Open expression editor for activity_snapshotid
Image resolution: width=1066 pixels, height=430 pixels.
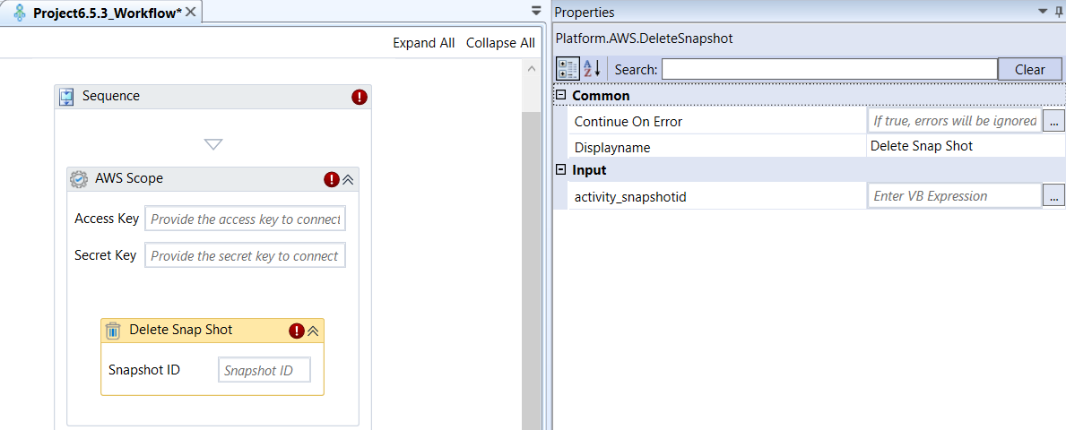[x=1053, y=195]
